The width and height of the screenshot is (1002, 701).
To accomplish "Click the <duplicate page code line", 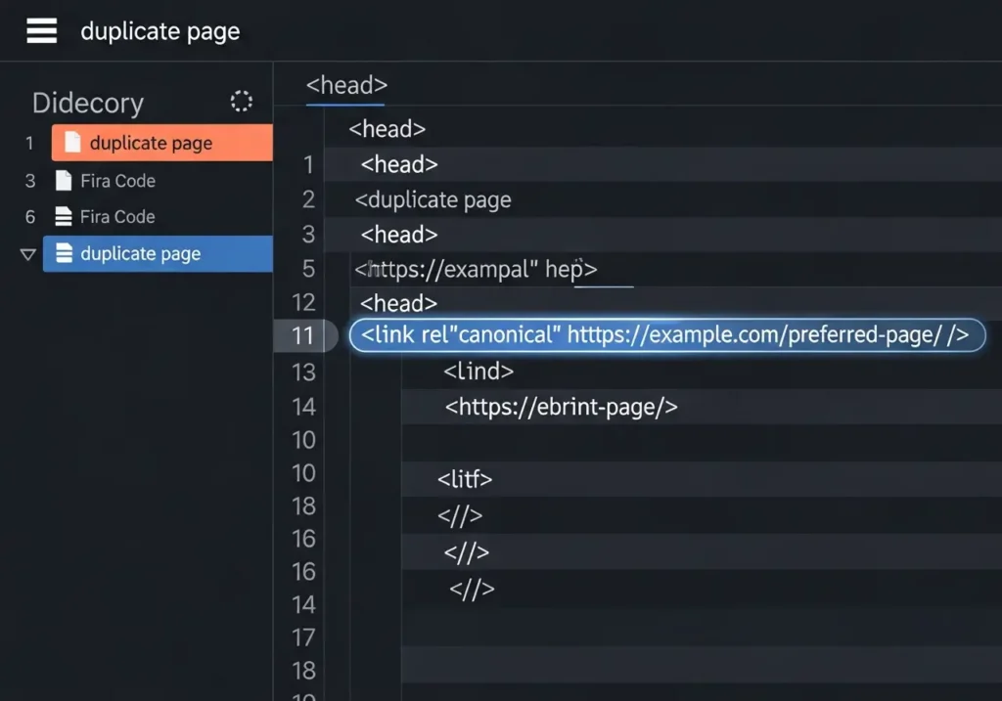I will pyautogui.click(x=433, y=200).
